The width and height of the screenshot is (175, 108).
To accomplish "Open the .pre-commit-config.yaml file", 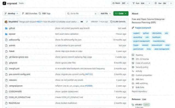I will [19, 74].
